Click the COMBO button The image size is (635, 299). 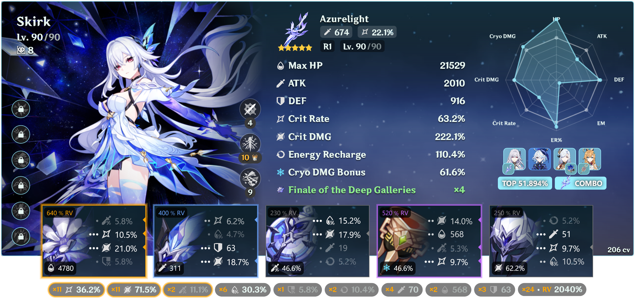click(580, 183)
